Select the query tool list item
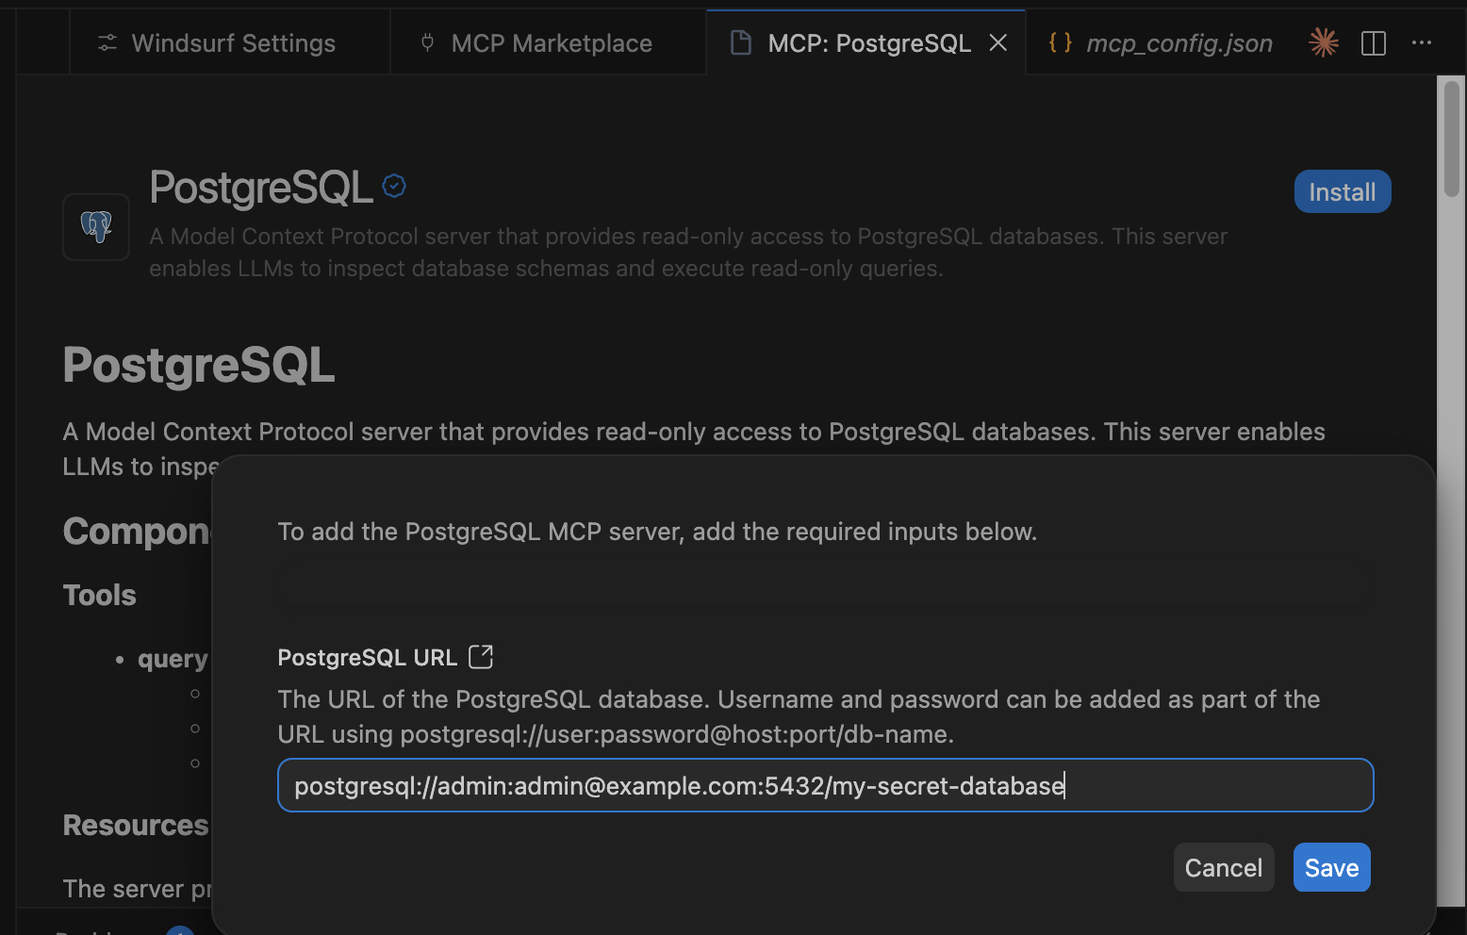The height and width of the screenshot is (935, 1467). tap(173, 659)
